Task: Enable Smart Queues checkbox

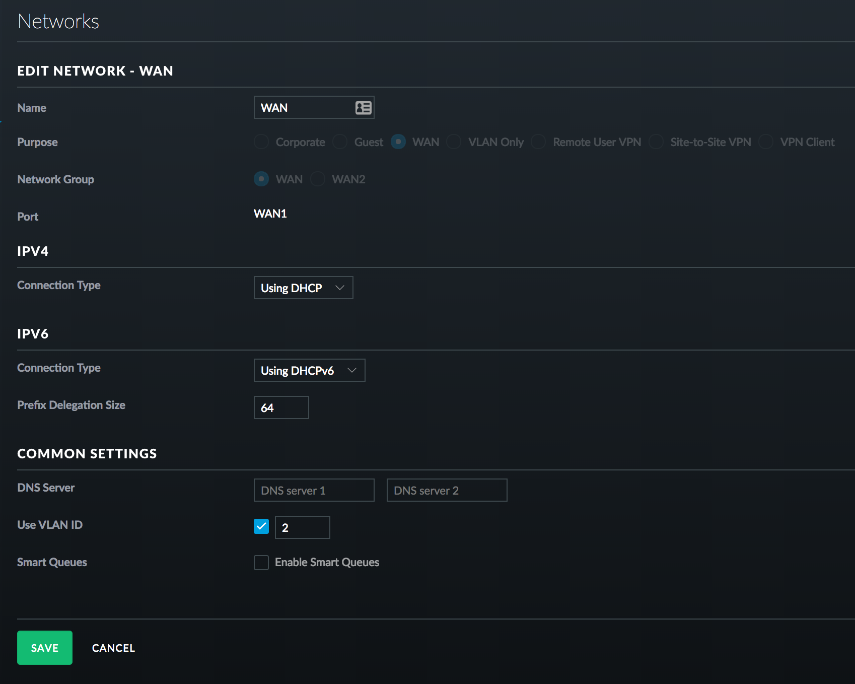Action: [x=261, y=563]
